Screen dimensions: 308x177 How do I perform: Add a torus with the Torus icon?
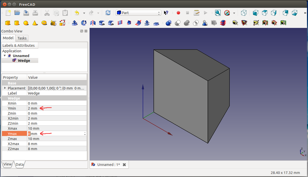pos(44,23)
